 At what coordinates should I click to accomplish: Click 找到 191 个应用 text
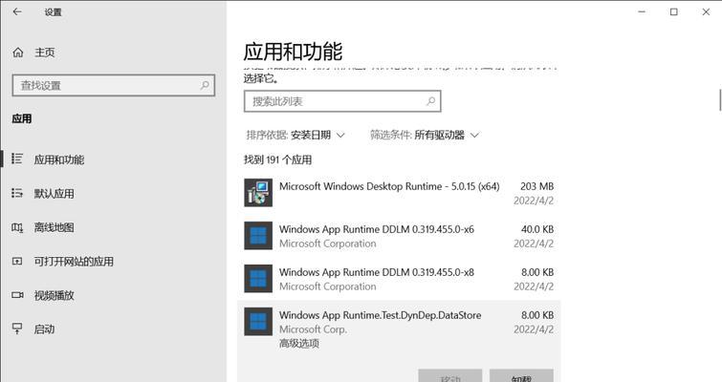point(277,159)
